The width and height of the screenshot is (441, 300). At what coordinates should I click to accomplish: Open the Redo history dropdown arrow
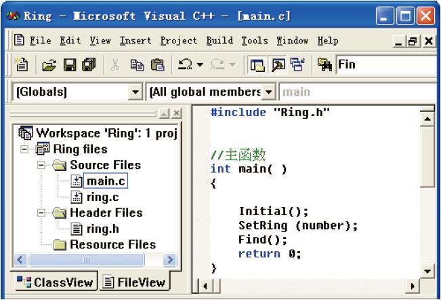tap(232, 65)
